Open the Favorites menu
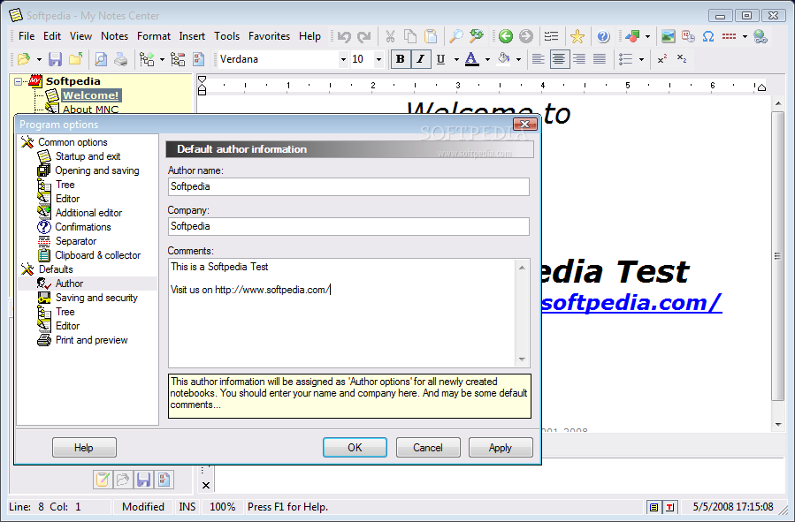Screen dimensions: 795x522 click(x=269, y=36)
